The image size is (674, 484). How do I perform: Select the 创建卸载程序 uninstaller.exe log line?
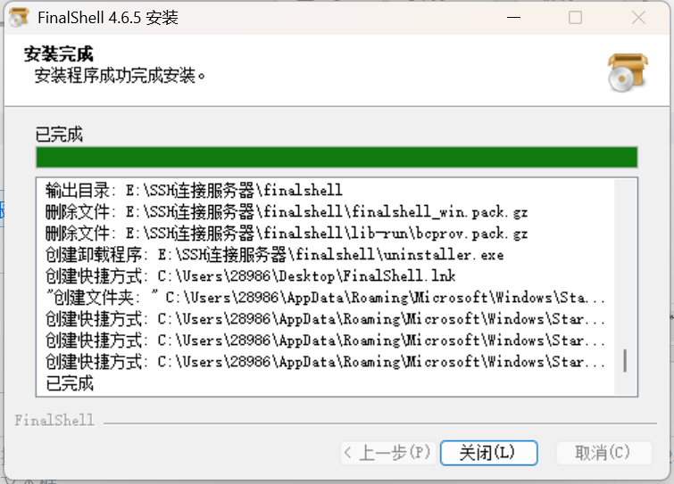coord(274,254)
